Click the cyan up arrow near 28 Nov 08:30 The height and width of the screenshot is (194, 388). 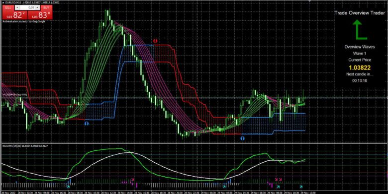pyautogui.click(x=68, y=187)
